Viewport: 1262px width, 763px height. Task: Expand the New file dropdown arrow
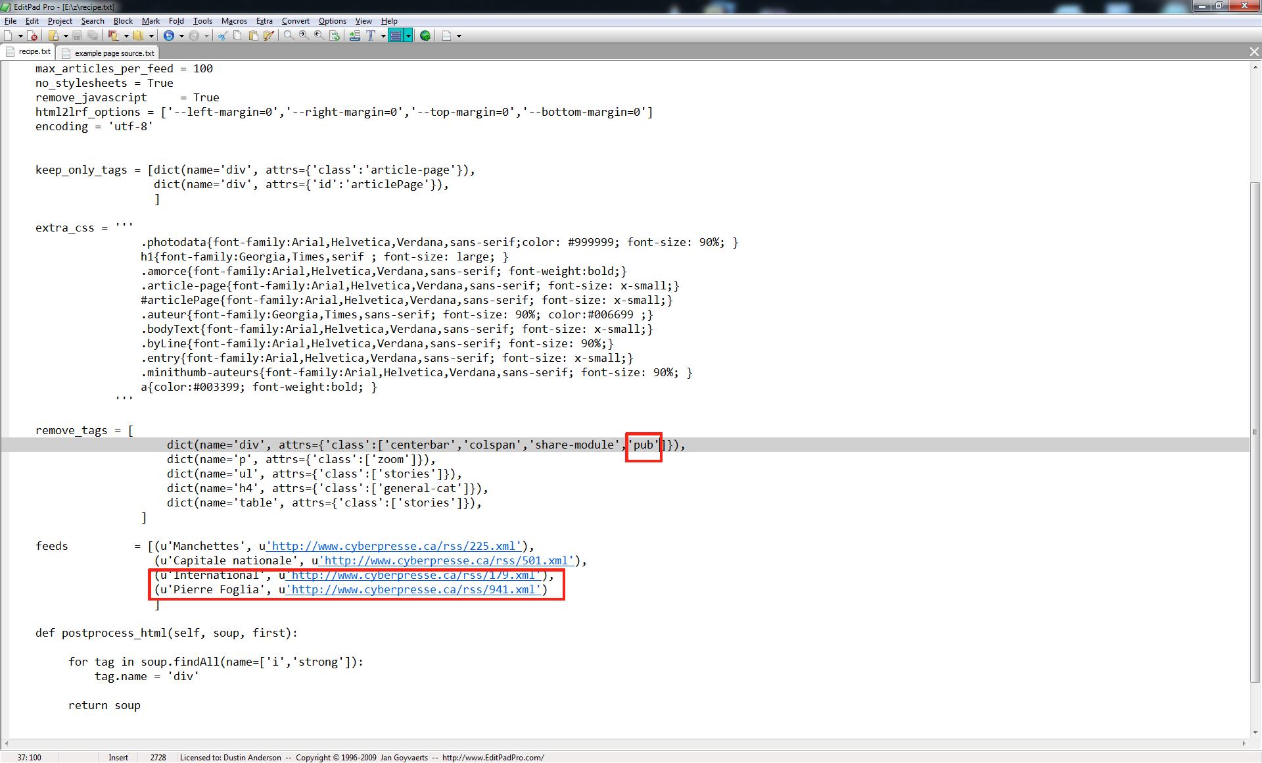20,36
